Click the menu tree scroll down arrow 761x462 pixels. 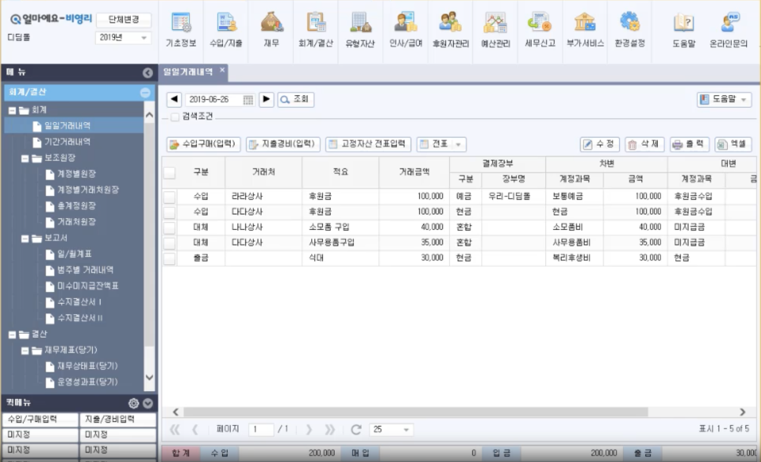[x=150, y=377]
